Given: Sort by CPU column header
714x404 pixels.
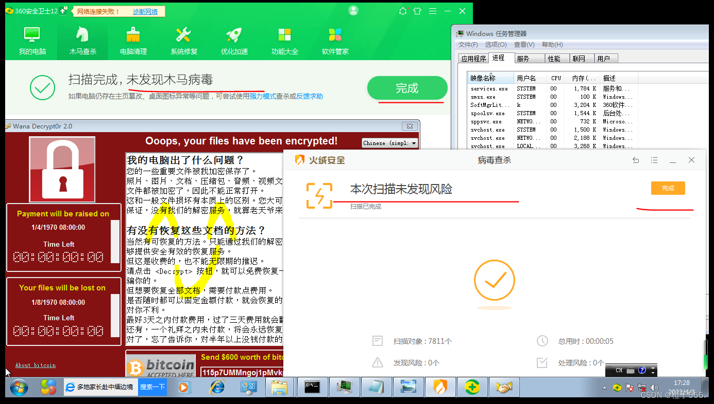Looking at the screenshot, I should (x=556, y=78).
